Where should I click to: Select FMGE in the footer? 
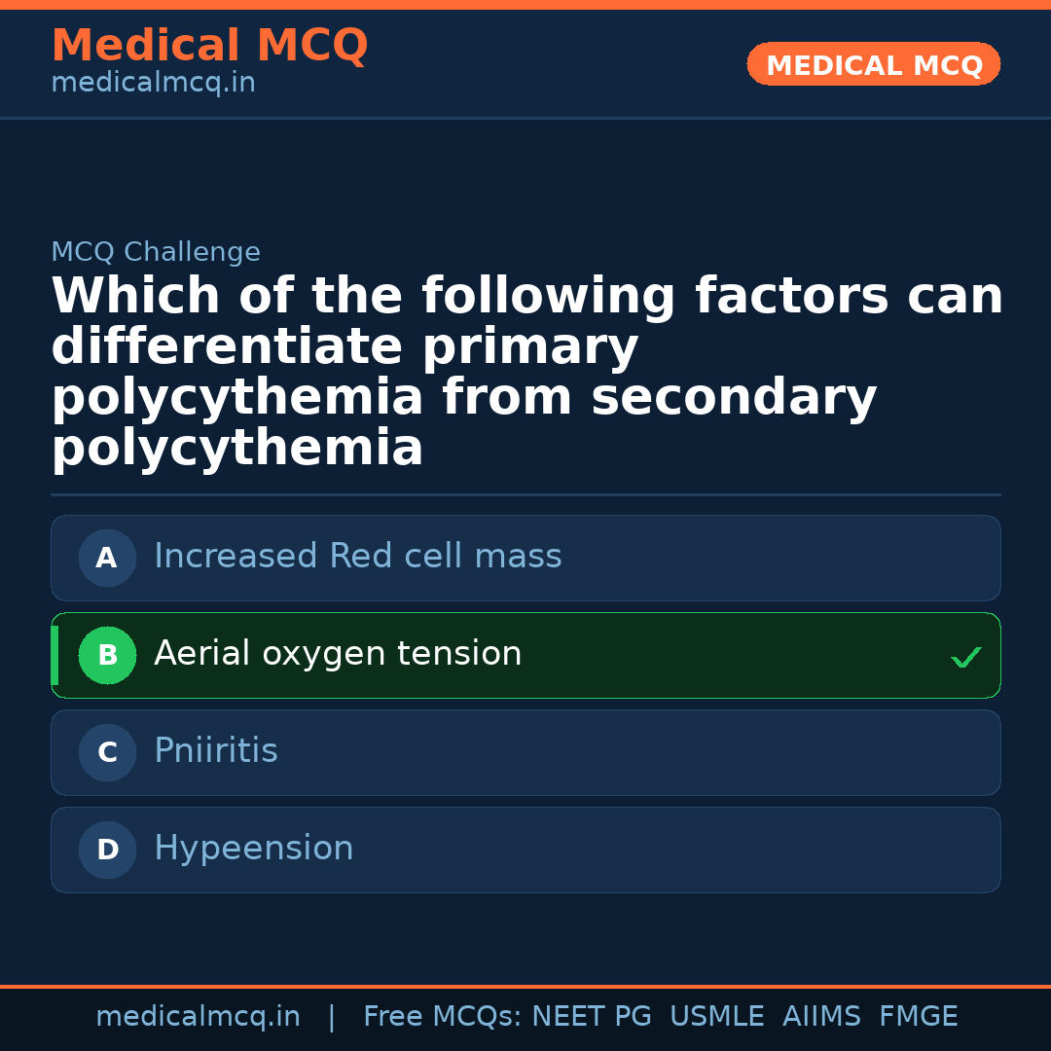pyautogui.click(x=918, y=1017)
